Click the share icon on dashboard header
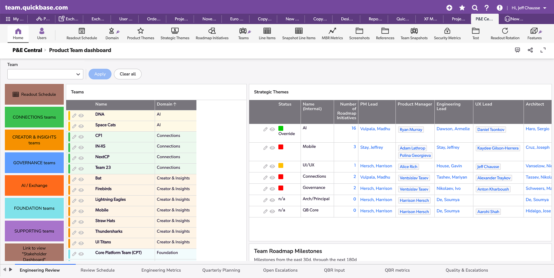 (530, 50)
